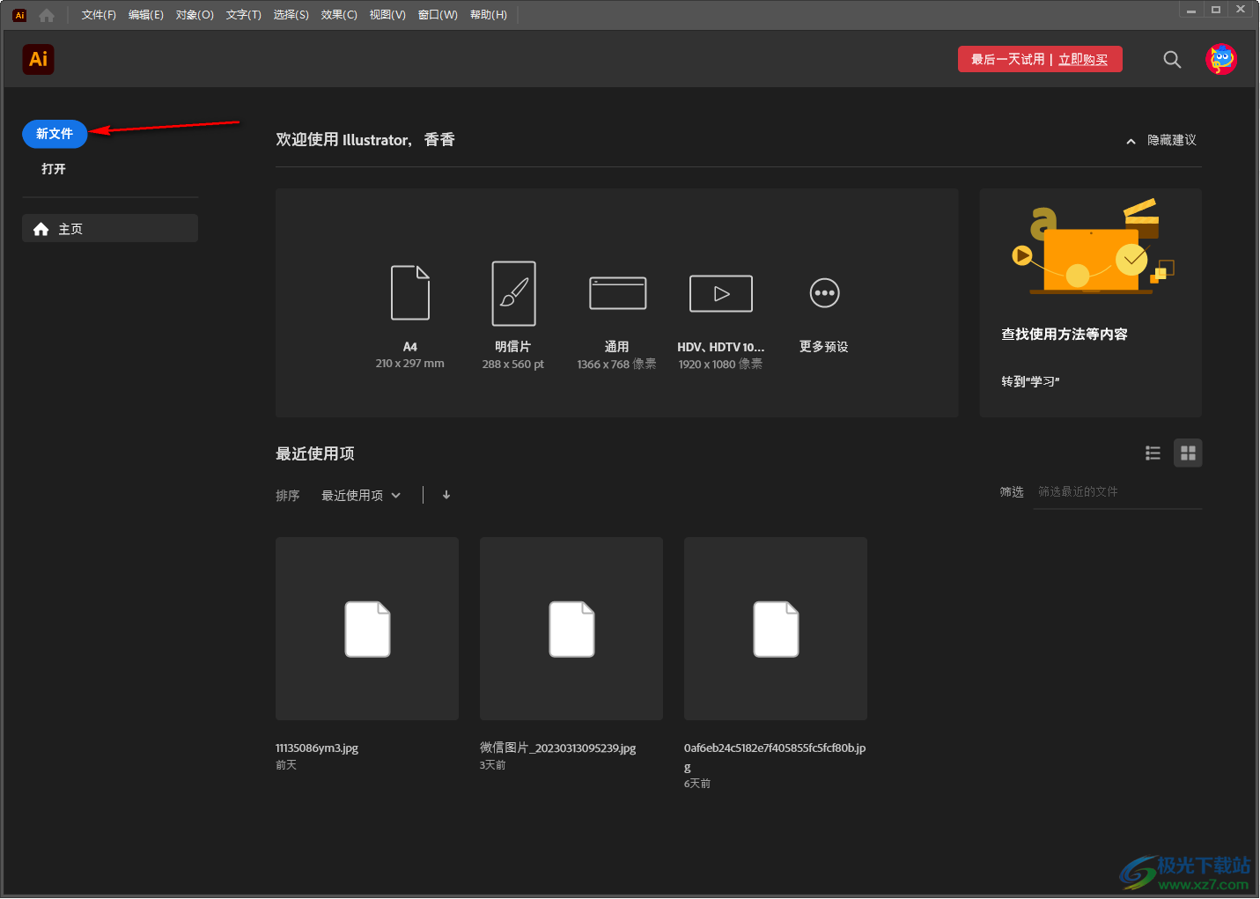The image size is (1260, 899).
Task: Open the 排序 最近使用项 sort dropdown
Action: (x=361, y=496)
